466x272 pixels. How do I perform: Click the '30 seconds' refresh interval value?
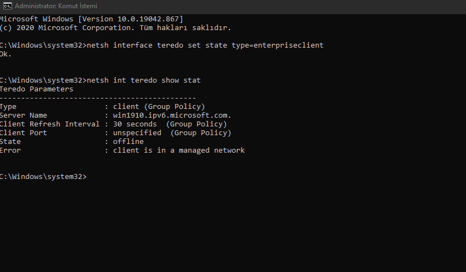pyautogui.click(x=135, y=124)
